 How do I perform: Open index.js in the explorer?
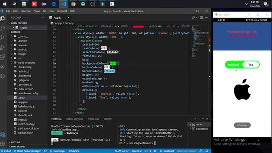click(x=23, y=119)
